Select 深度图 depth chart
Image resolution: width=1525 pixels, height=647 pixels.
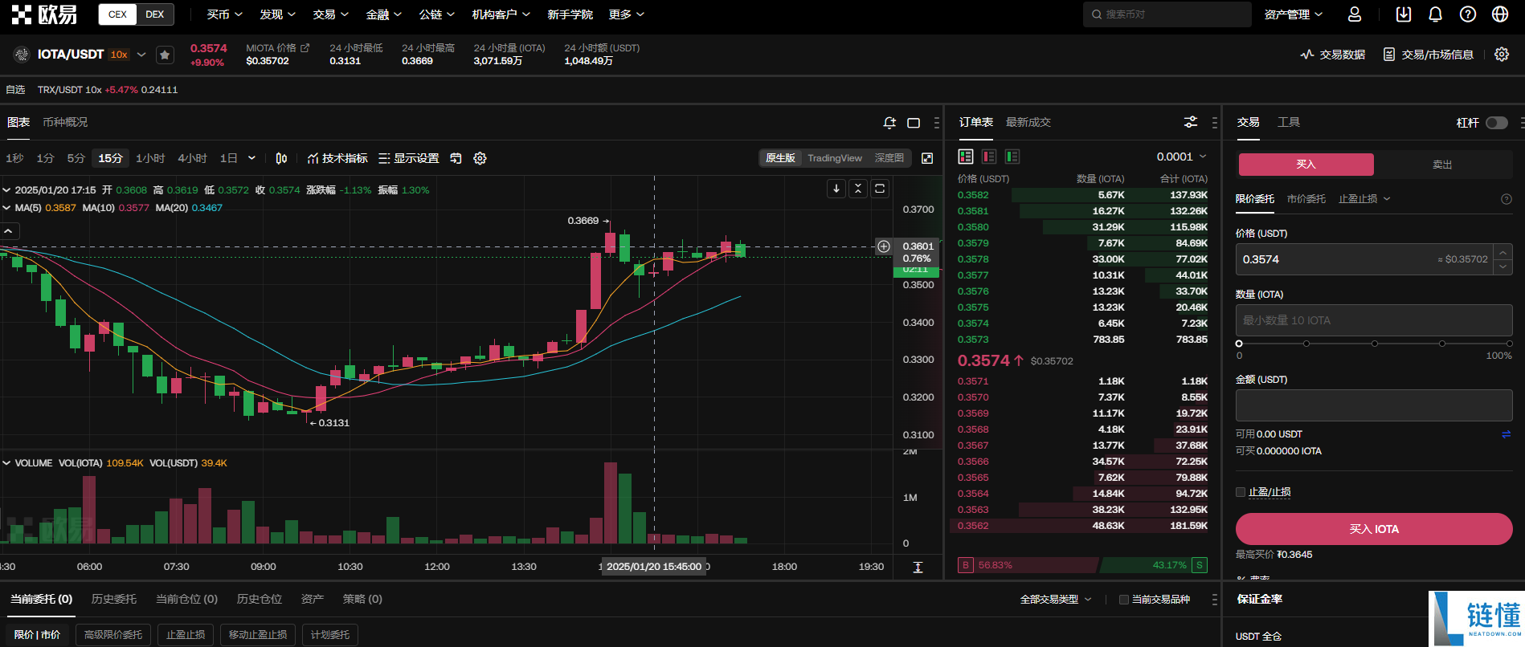[x=889, y=158]
